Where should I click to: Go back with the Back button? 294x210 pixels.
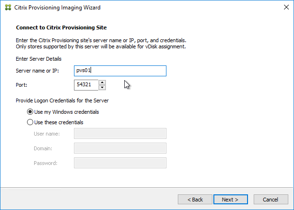tap(195, 199)
